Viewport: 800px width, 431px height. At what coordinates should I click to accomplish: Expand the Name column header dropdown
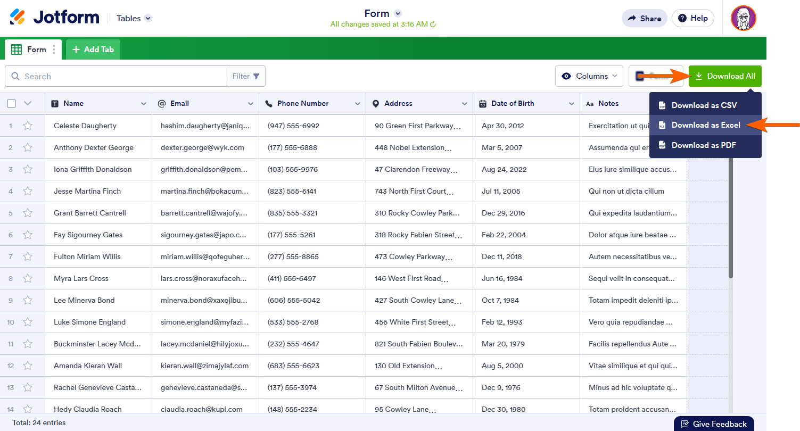143,103
